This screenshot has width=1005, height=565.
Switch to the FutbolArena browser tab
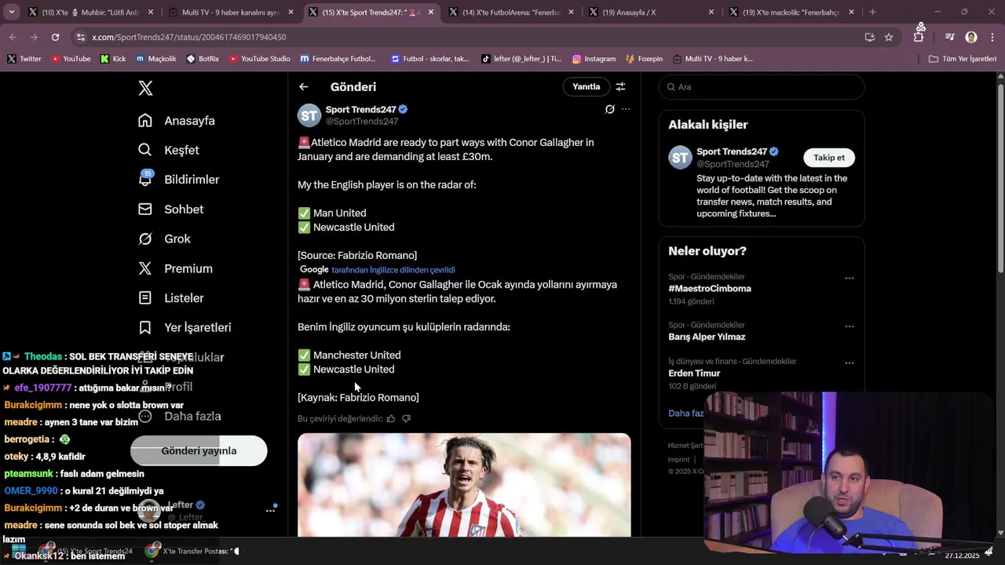[512, 12]
